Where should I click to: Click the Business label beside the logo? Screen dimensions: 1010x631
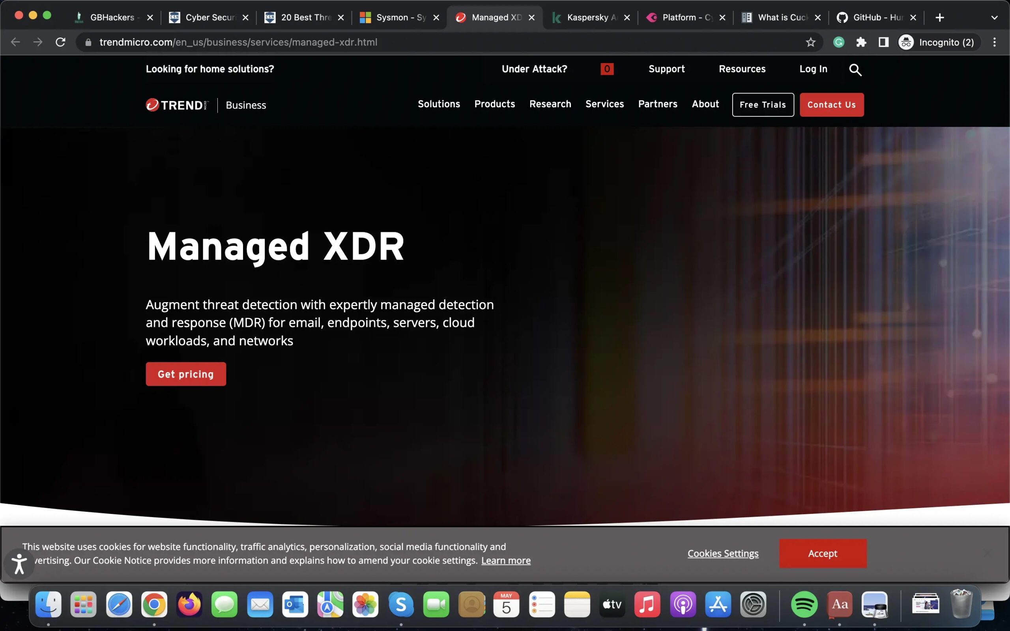[x=246, y=105]
